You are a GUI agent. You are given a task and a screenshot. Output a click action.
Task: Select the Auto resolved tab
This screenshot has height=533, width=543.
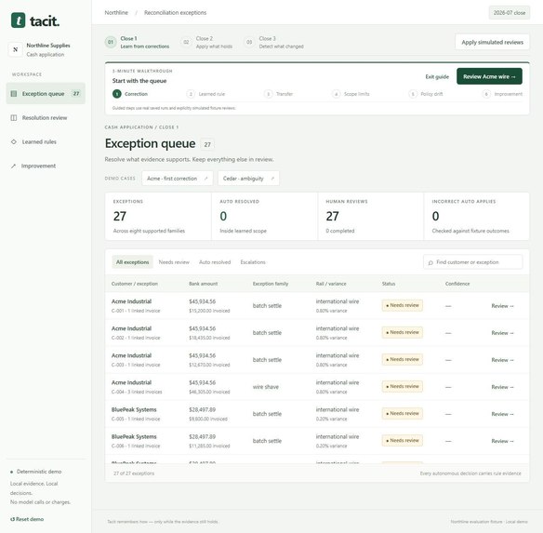click(215, 262)
